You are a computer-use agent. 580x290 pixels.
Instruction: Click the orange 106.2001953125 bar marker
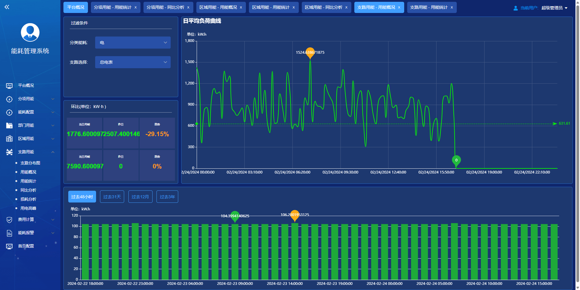(x=295, y=215)
